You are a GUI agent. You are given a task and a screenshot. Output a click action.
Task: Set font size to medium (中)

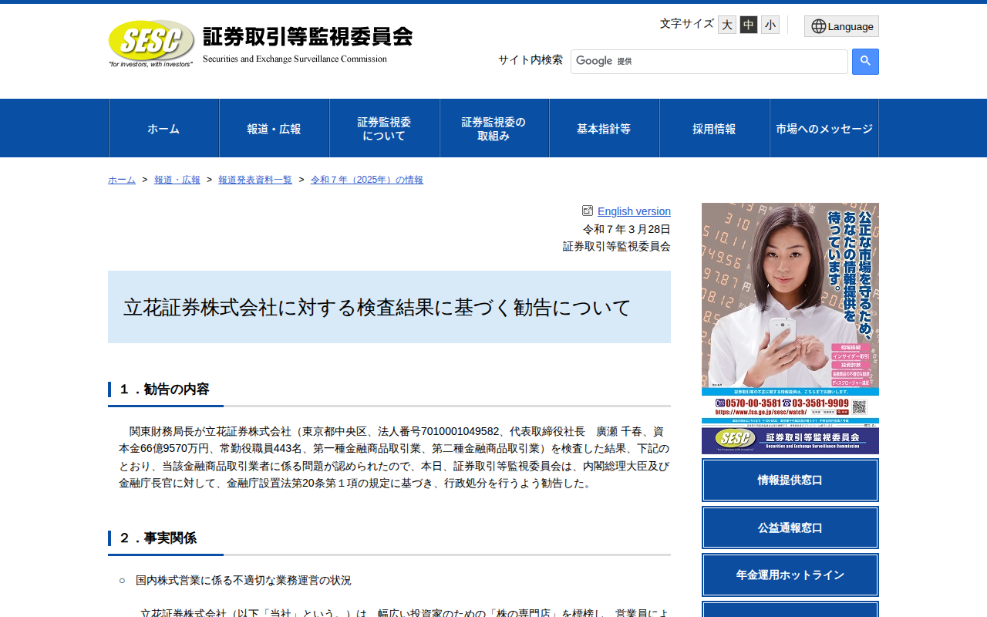click(749, 25)
